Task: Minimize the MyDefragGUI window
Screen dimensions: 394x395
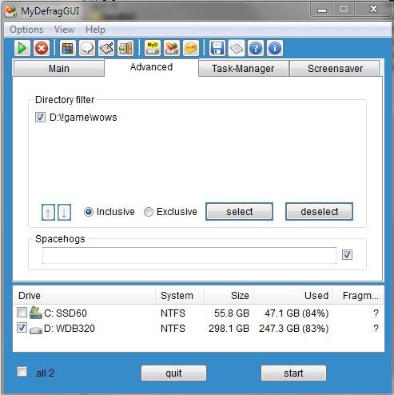Action: click(322, 10)
